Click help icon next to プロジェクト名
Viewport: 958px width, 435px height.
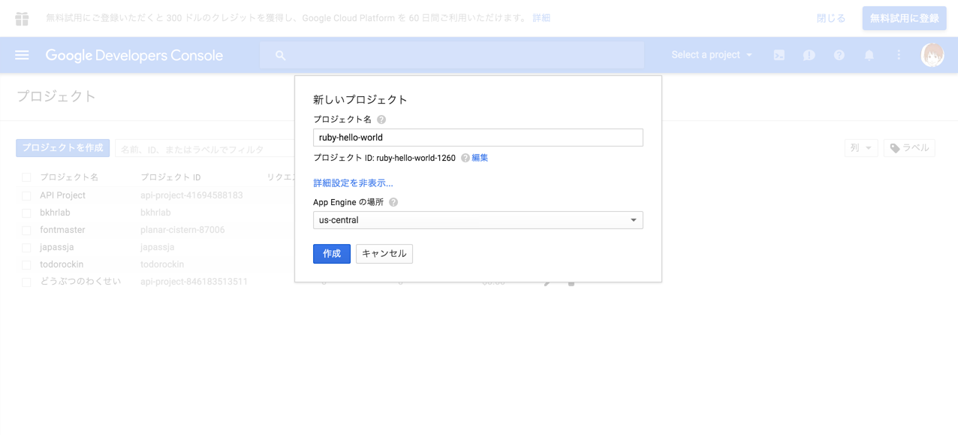pyautogui.click(x=381, y=119)
